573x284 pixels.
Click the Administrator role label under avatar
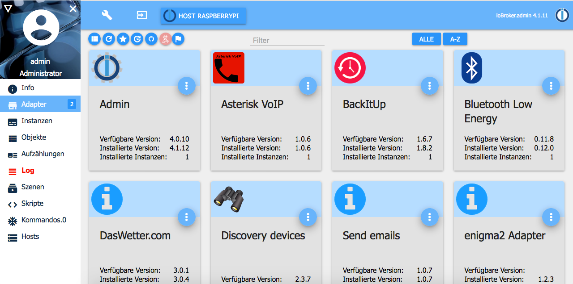pyautogui.click(x=41, y=73)
